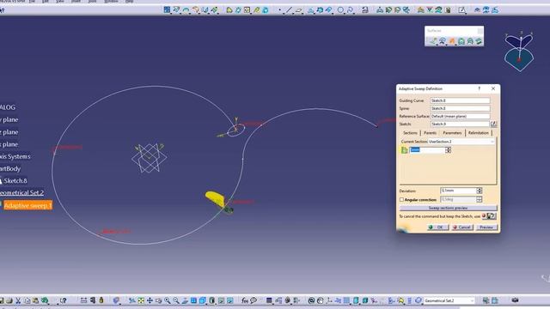Image resolution: width=550 pixels, height=309 pixels.
Task: Click the Cut scissors icon in bottom toolbar
Action: click(18, 300)
